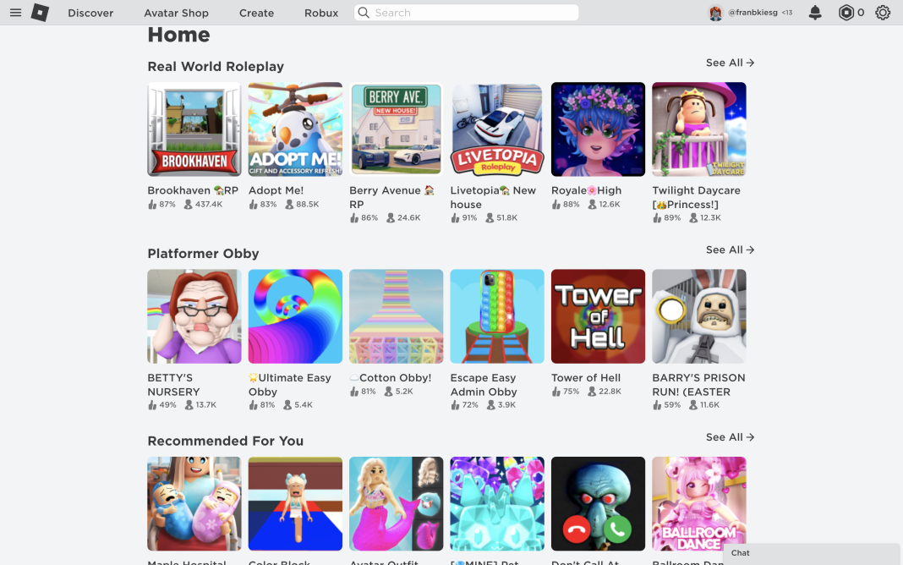Open the Robux tab in navbar
The image size is (903, 565).
tap(321, 13)
